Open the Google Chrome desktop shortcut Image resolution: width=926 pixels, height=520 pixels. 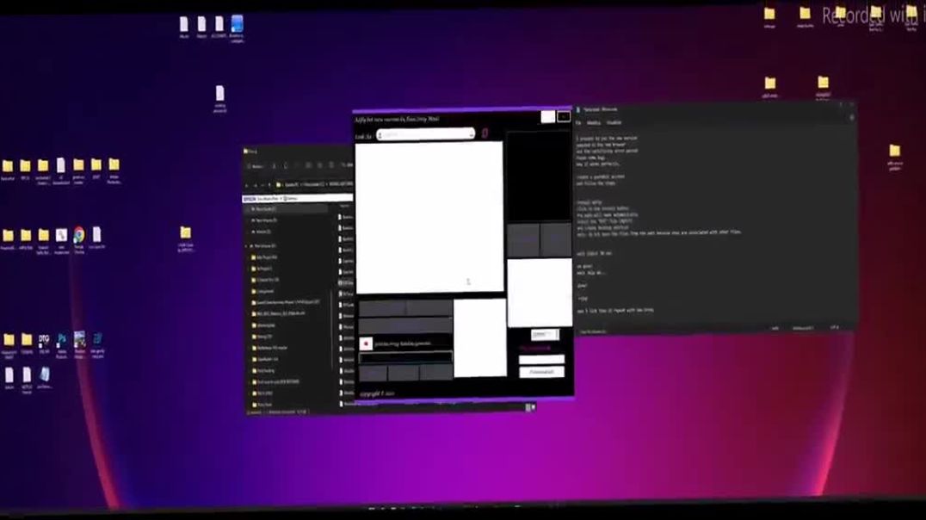[x=79, y=236]
